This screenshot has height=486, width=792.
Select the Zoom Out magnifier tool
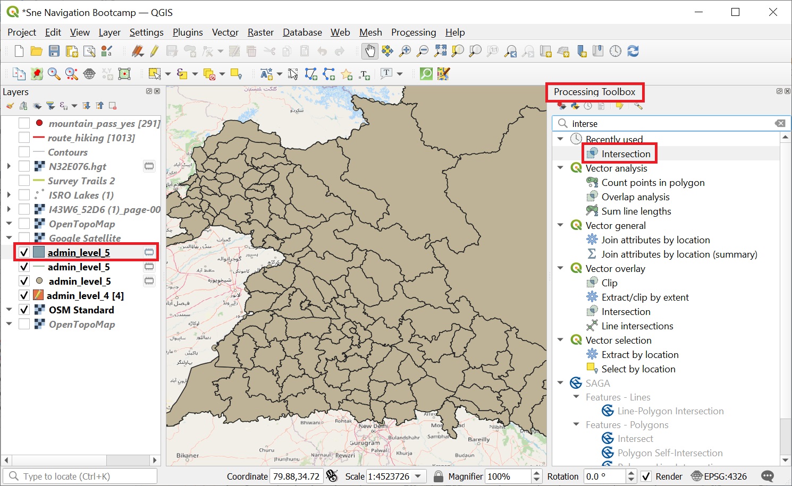[423, 51]
